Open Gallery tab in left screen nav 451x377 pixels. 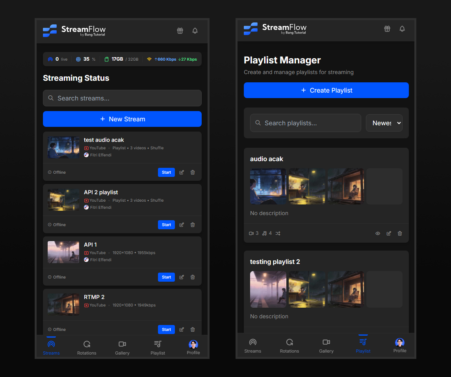(122, 347)
